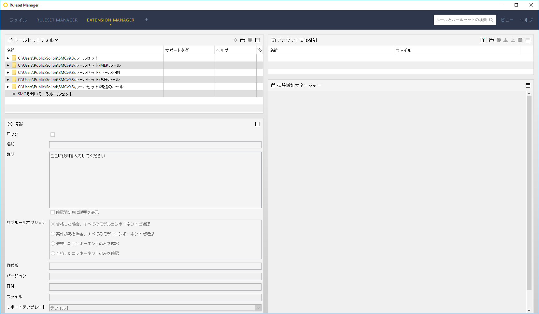Select 失敗したコンポーネントのみを確認 radio
The image size is (539, 314).
click(x=53, y=243)
